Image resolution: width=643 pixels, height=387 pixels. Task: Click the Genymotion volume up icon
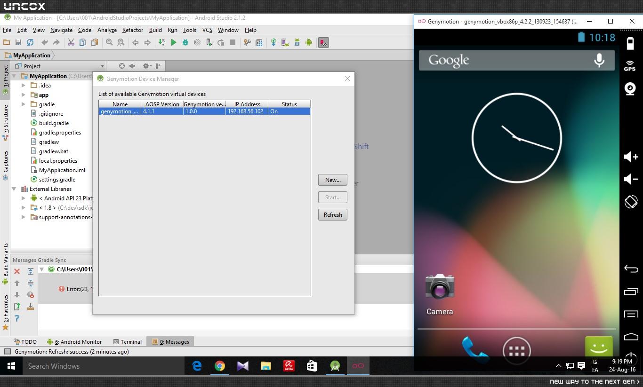(x=631, y=157)
